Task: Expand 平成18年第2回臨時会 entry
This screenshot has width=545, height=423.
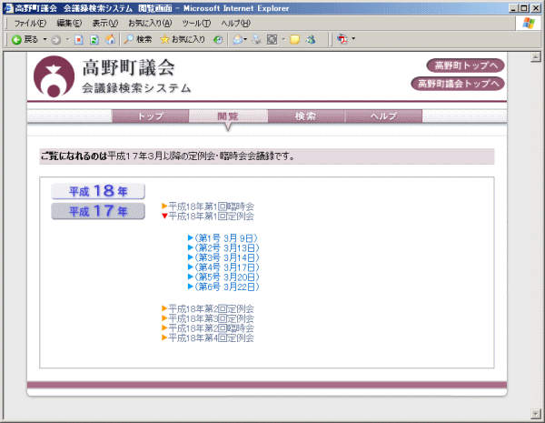Action: pyautogui.click(x=208, y=328)
